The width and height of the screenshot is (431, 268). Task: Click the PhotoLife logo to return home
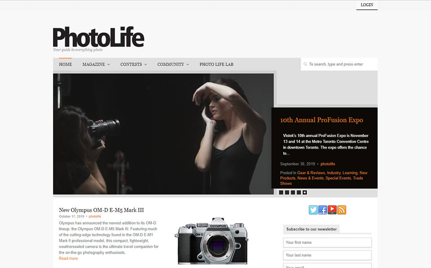click(x=98, y=37)
